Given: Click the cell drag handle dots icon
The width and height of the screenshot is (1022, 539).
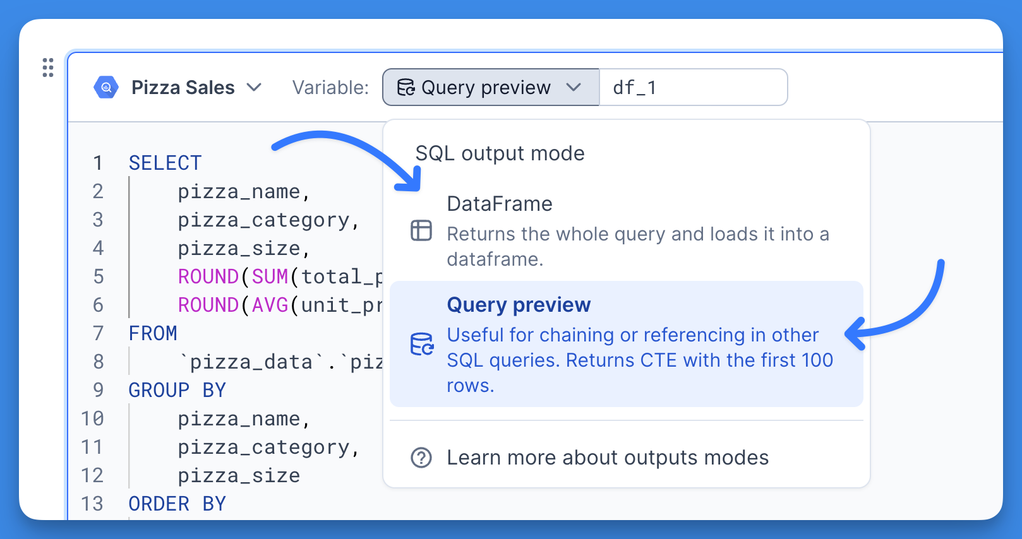Looking at the screenshot, I should tap(48, 68).
